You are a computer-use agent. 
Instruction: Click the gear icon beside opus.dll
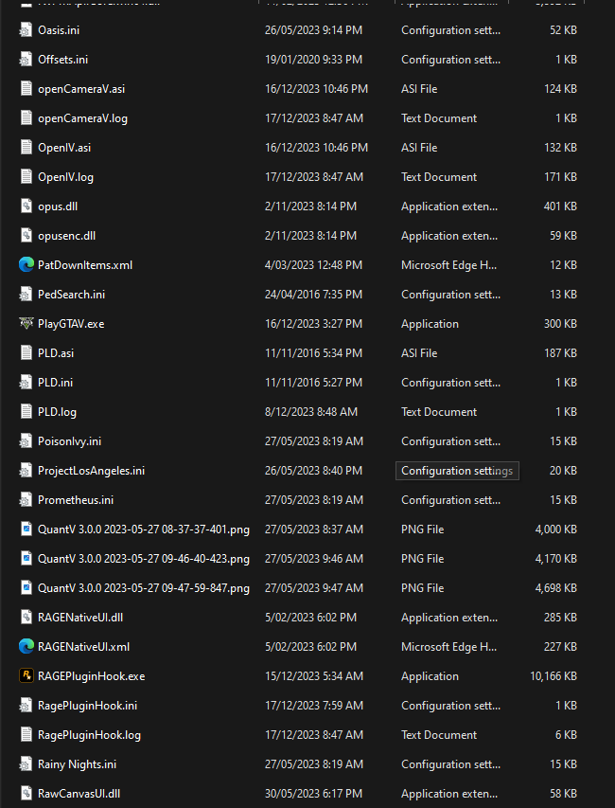point(26,206)
